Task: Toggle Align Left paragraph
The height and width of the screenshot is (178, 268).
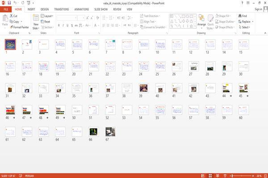Action: 104,25
